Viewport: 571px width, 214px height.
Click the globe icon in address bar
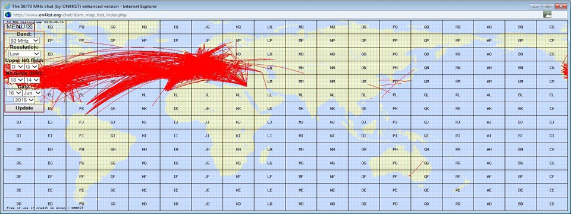[8, 14]
